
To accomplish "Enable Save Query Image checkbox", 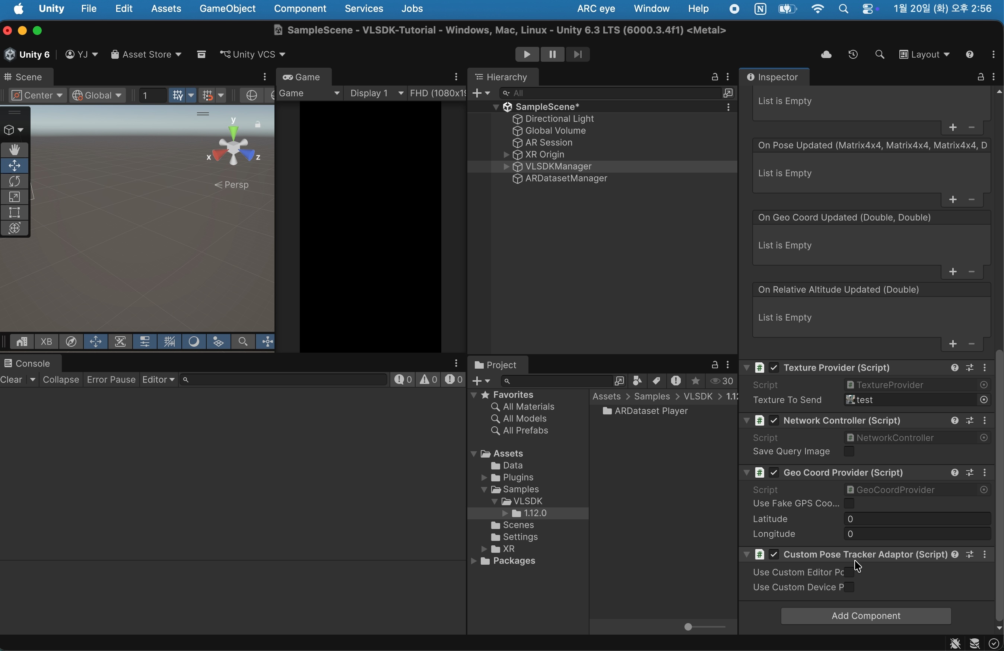I will pos(849,452).
